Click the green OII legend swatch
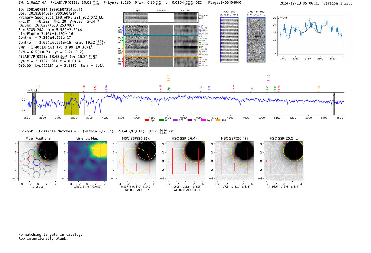 tap(161, 120)
